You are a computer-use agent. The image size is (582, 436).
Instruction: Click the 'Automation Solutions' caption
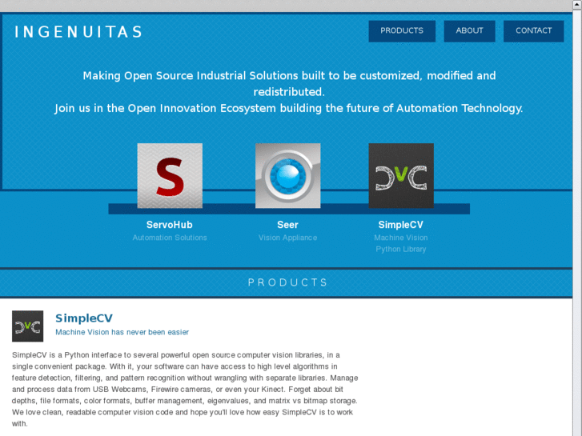coord(170,238)
